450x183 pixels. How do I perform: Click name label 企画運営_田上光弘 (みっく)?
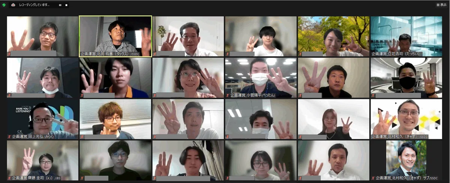click(33, 137)
